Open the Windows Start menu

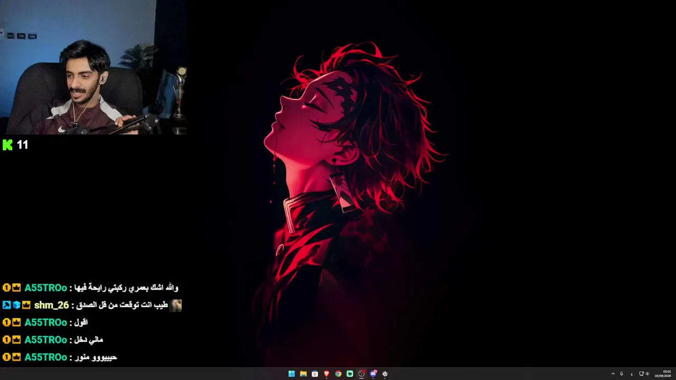(x=292, y=374)
